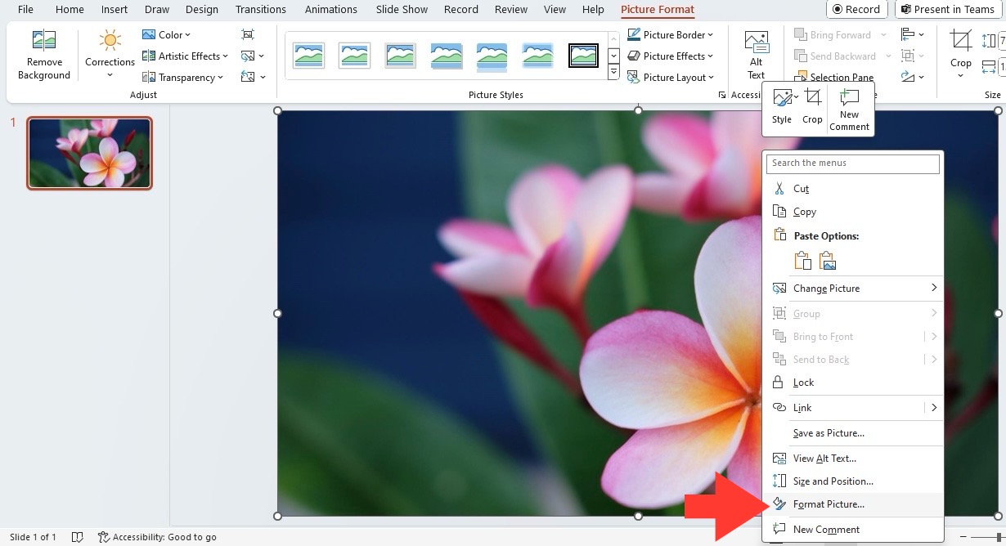Open Picture Styles dialog launcher
Viewport: 1006px width, 546px height.
coord(721,96)
